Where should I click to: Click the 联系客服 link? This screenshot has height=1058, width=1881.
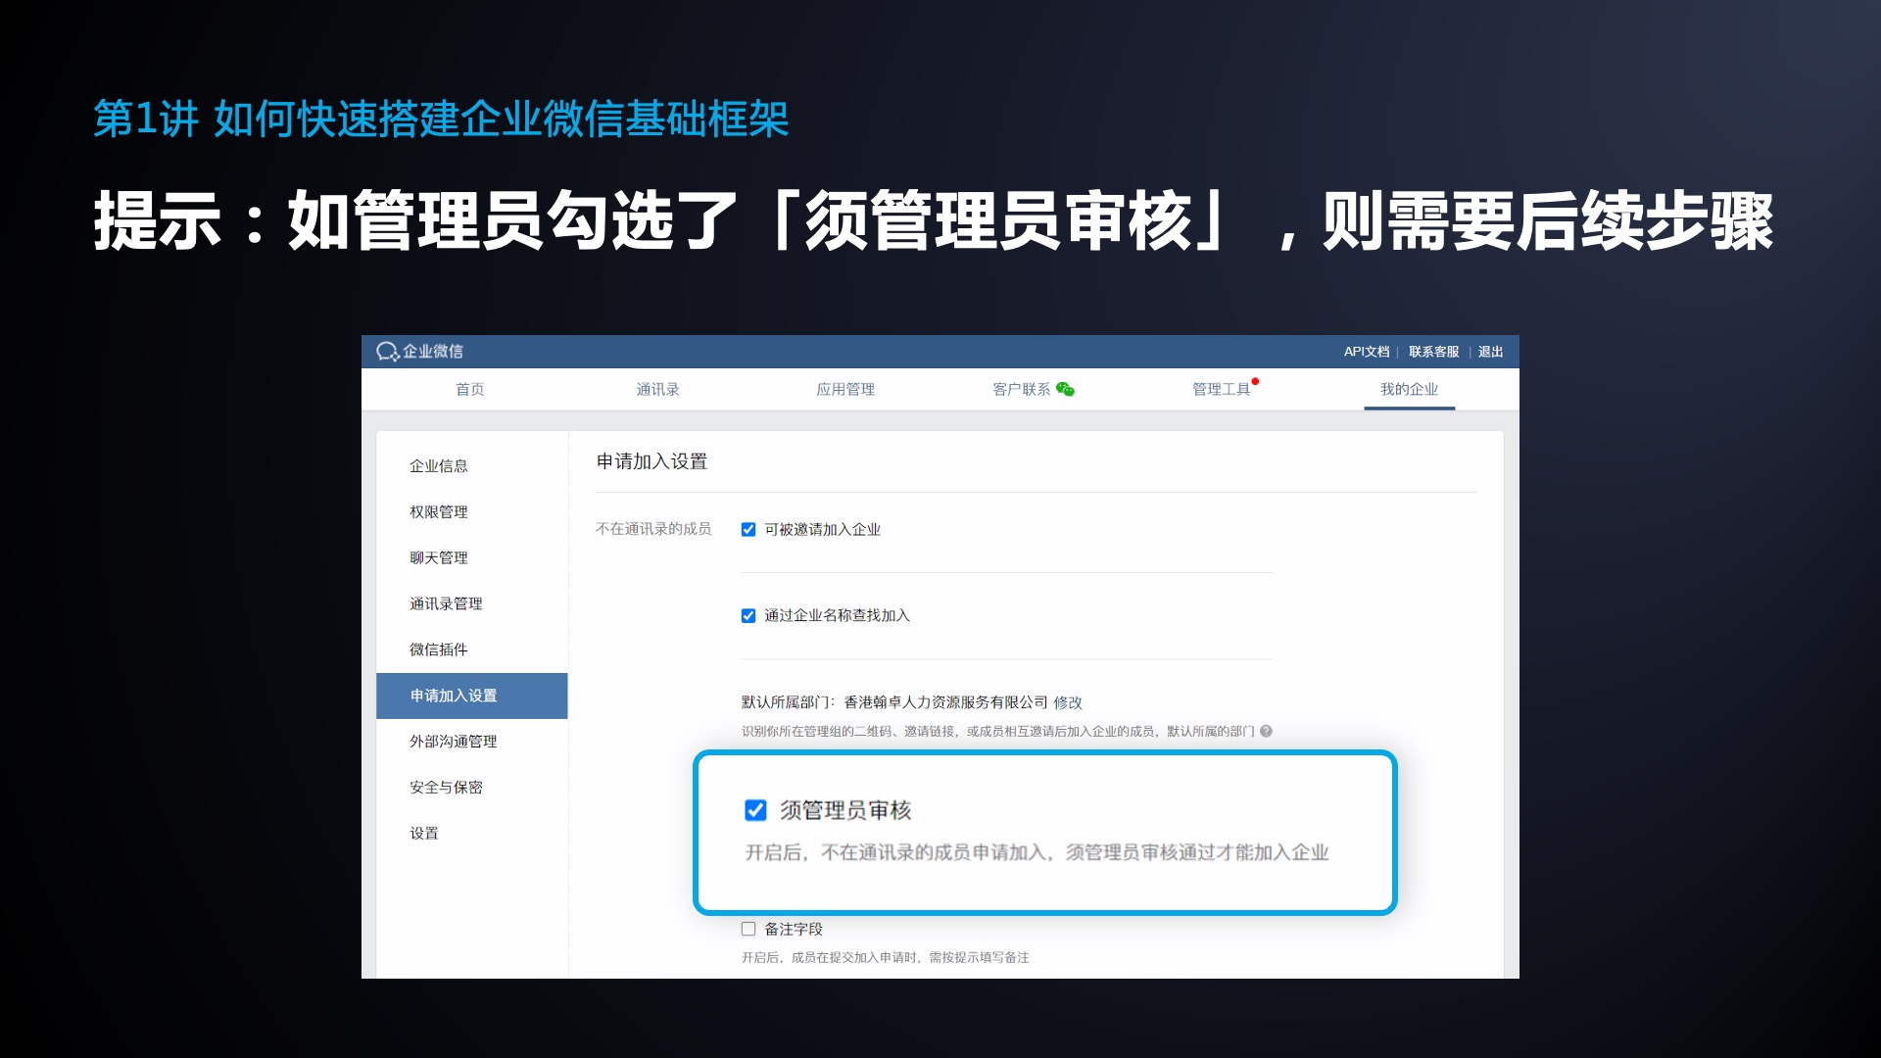pos(1434,352)
